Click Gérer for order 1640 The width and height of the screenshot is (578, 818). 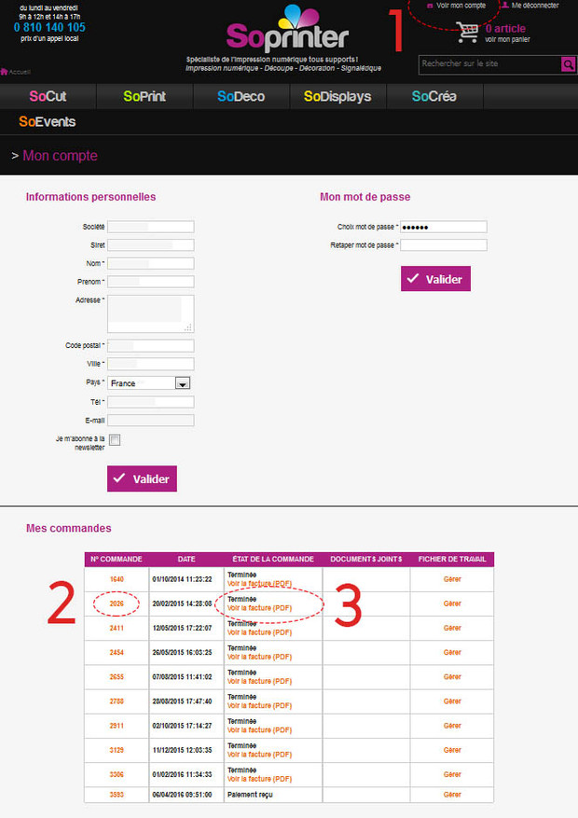pyautogui.click(x=452, y=579)
